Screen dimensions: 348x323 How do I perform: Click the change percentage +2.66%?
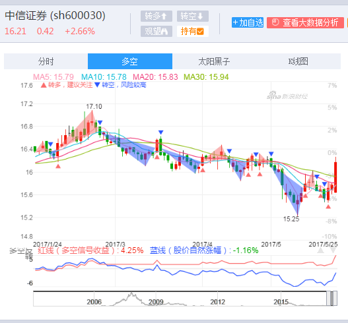pos(80,31)
